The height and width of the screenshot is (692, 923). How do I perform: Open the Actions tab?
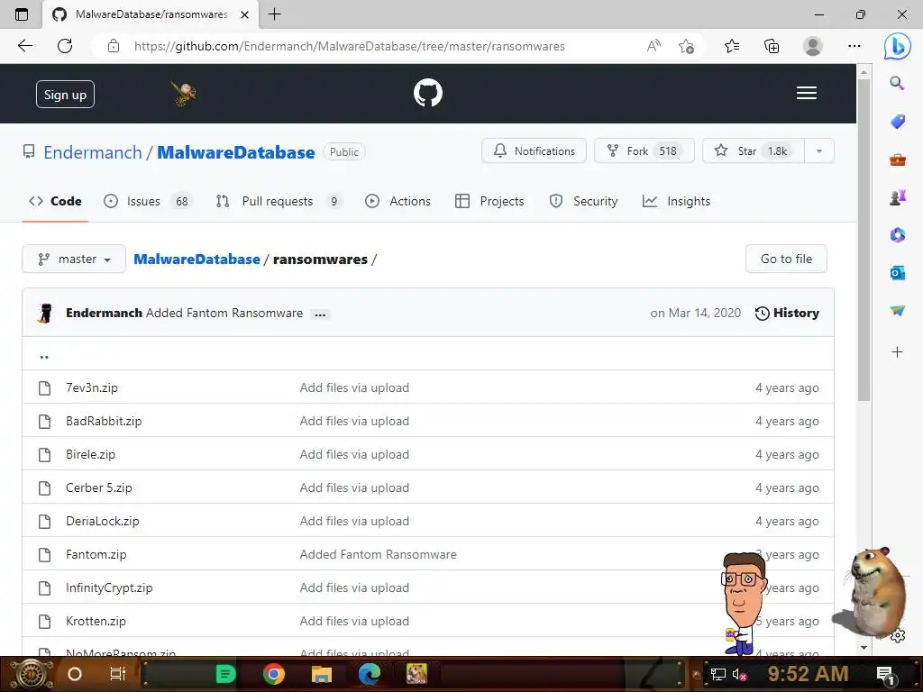(x=398, y=201)
